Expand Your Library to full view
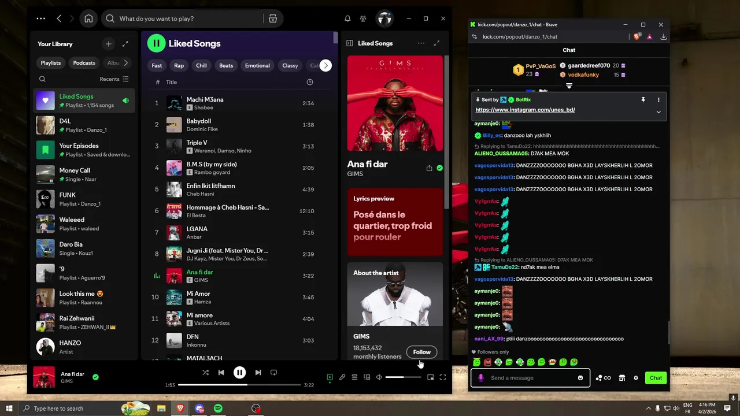 tap(125, 44)
